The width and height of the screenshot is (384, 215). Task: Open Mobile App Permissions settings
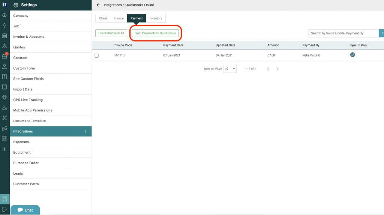coord(51,110)
